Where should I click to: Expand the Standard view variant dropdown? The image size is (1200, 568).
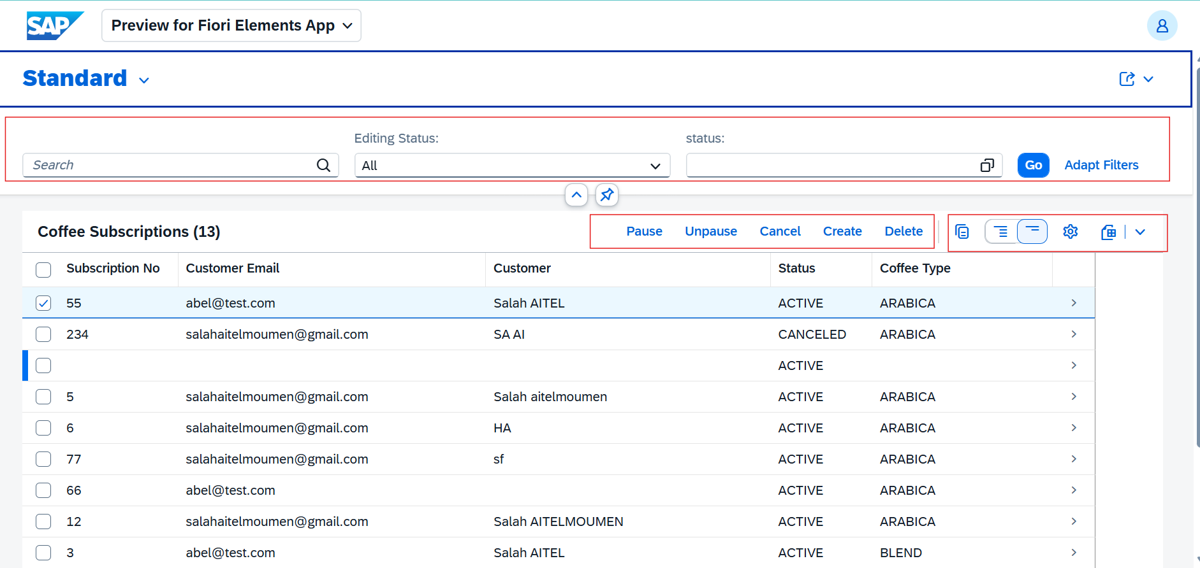point(144,80)
